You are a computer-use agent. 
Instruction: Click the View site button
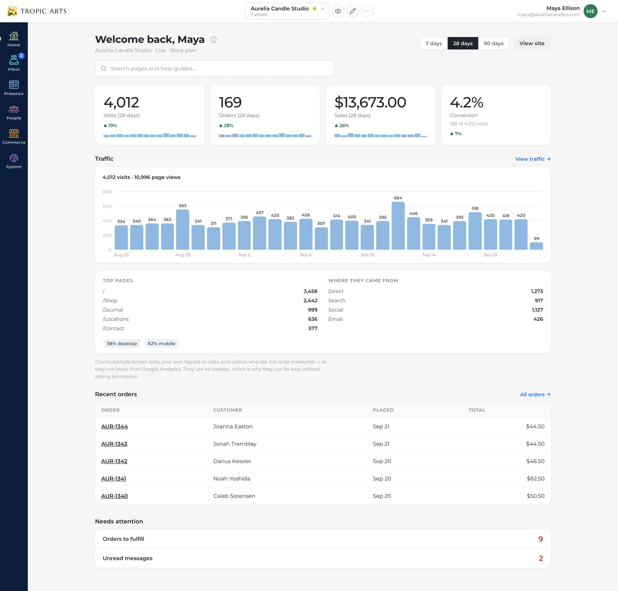(x=532, y=43)
